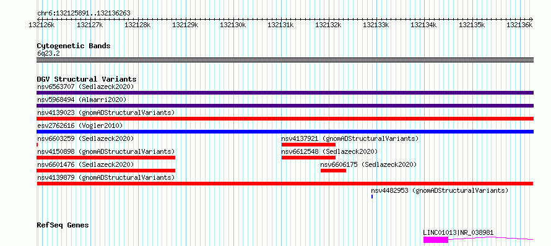Click the 6q23.2 cytogenetic band bar
The height and width of the screenshot is (246, 551).
[285, 60]
